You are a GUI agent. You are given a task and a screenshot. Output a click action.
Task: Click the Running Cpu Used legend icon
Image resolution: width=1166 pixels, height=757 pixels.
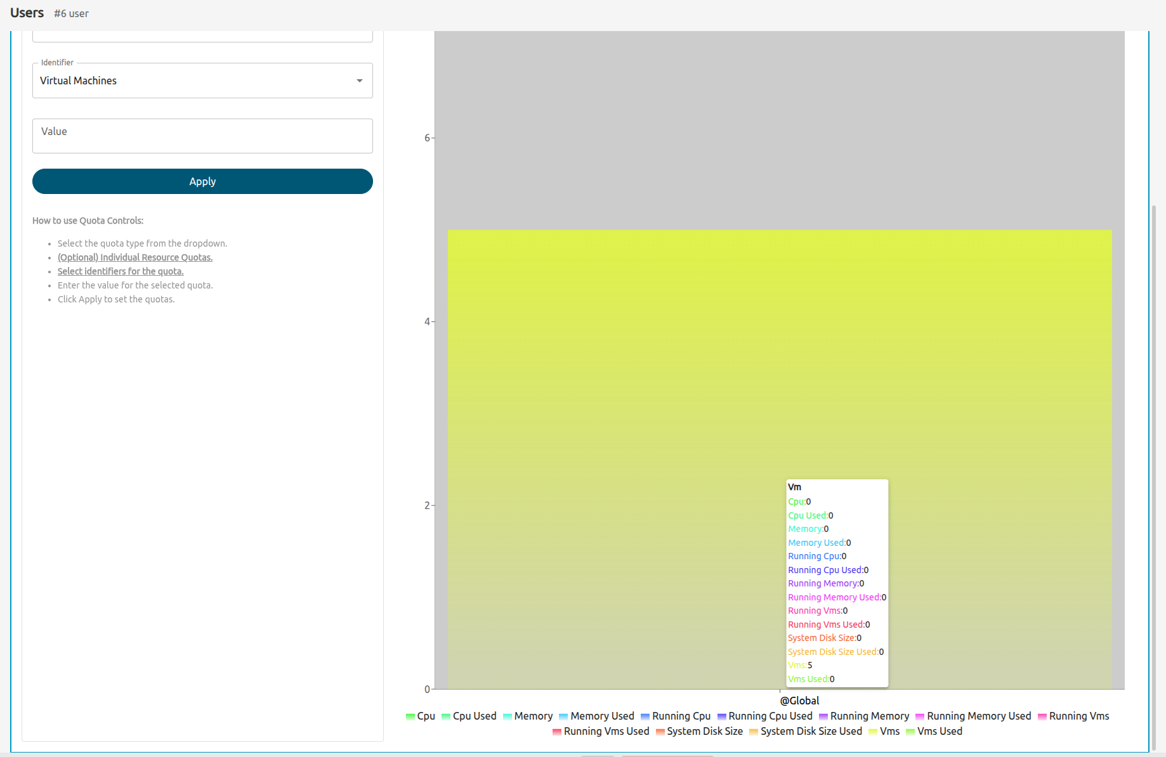coord(721,716)
